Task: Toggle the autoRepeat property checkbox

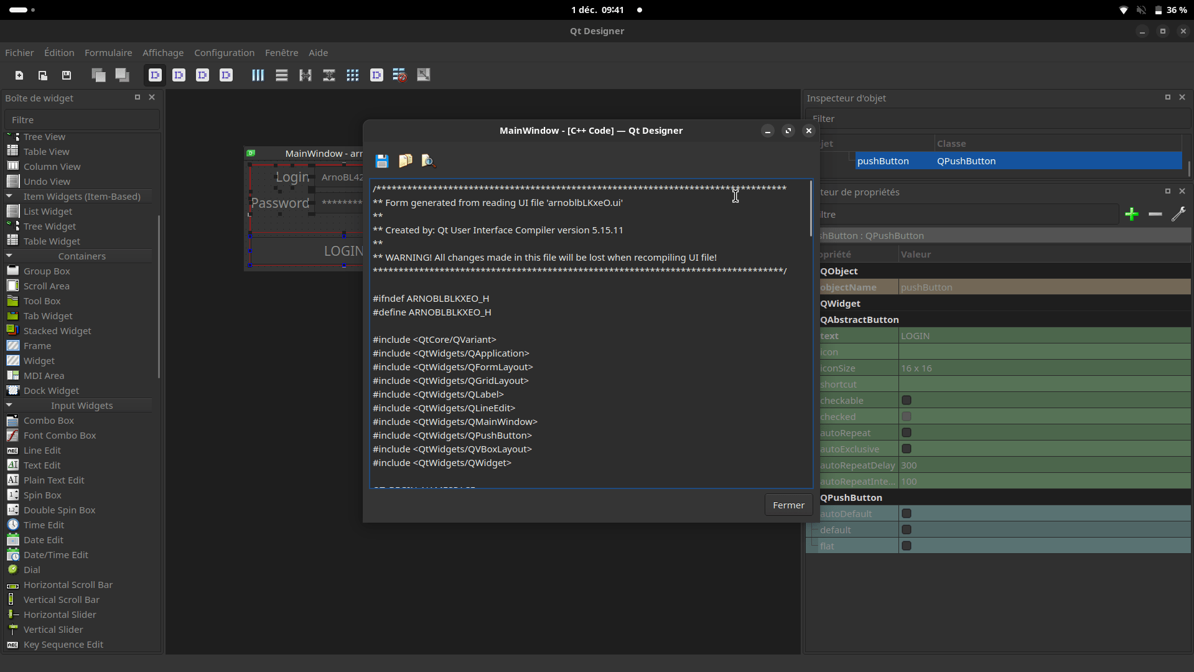Action: pyautogui.click(x=907, y=433)
